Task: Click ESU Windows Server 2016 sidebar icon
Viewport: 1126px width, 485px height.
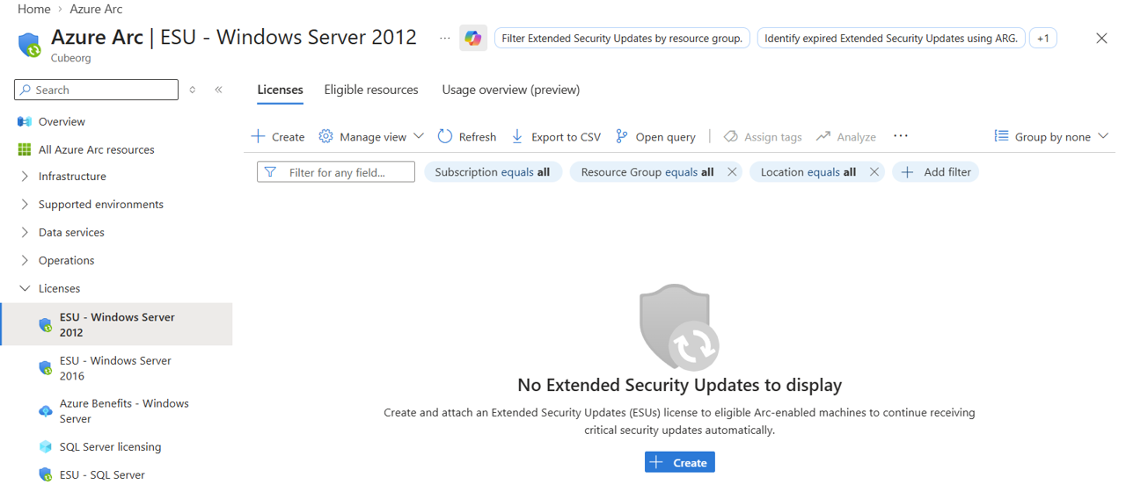Action: pyautogui.click(x=46, y=368)
